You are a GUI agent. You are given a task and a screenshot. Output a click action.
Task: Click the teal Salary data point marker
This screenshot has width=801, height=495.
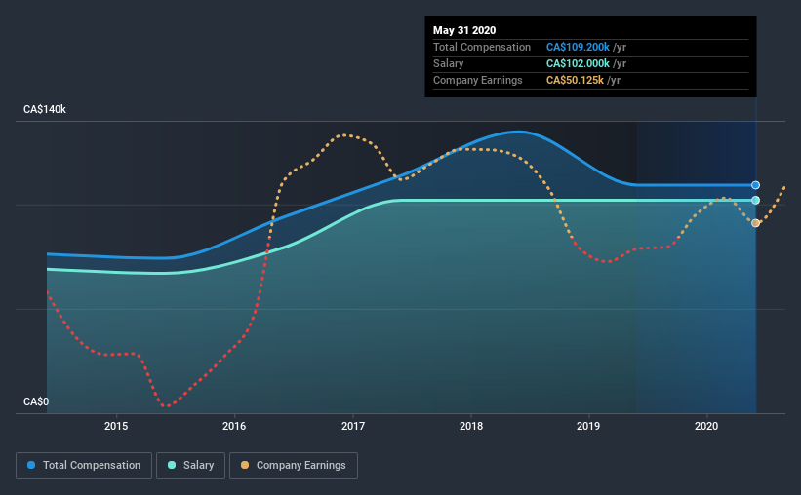[755, 200]
